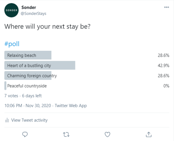Click the bar chart analytics icon

coord(7,120)
